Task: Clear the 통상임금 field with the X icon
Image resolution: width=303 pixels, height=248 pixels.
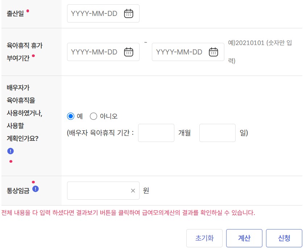Action: [133, 190]
